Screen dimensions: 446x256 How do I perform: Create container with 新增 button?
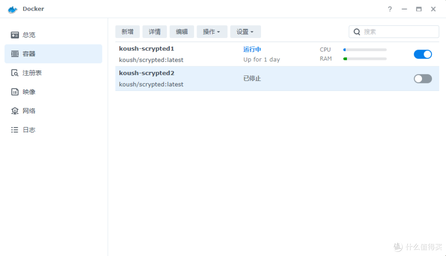pos(128,31)
